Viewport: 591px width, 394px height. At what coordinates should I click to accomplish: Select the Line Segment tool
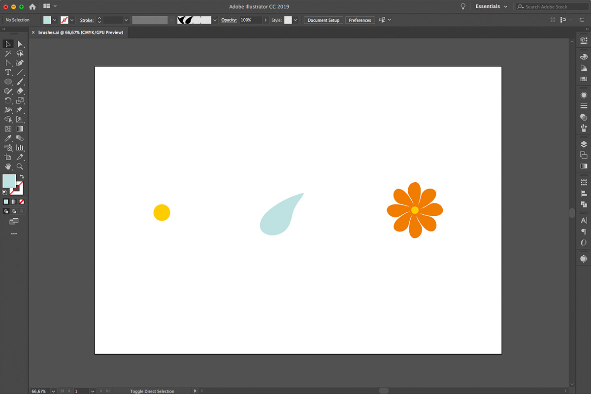[x=20, y=72]
